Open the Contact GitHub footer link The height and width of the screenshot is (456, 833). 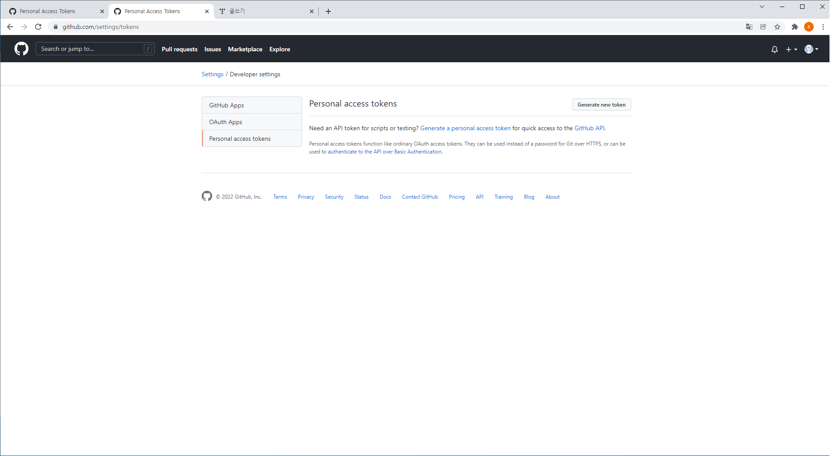420,197
